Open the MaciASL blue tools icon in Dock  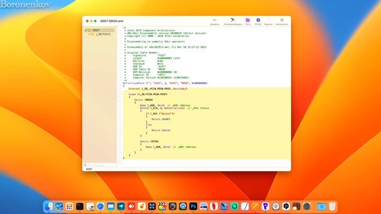click(x=224, y=206)
